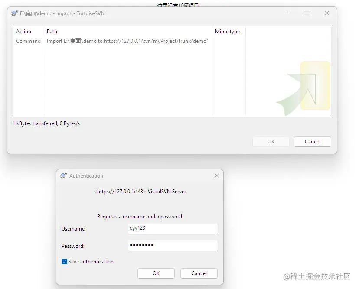Click the TortoiseSVN icon in the Import window title

[x=14, y=13]
